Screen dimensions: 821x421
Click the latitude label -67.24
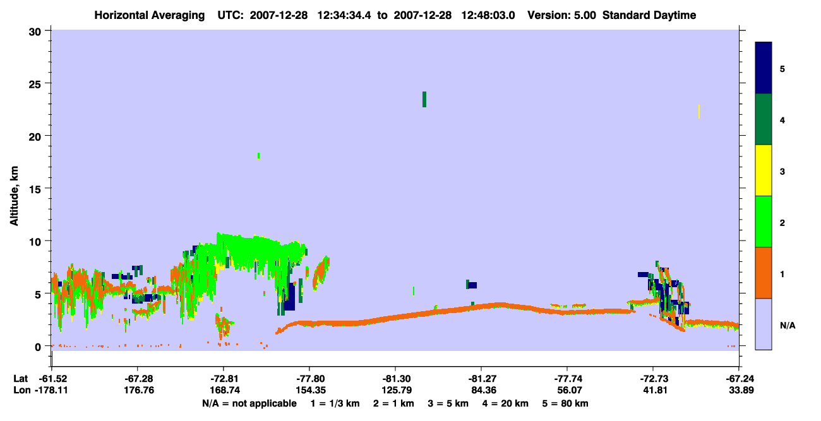(738, 378)
